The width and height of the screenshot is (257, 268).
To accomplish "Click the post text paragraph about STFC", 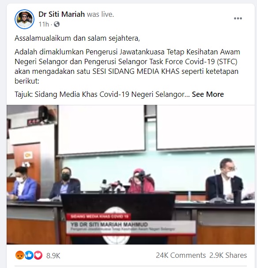I will (x=127, y=66).
